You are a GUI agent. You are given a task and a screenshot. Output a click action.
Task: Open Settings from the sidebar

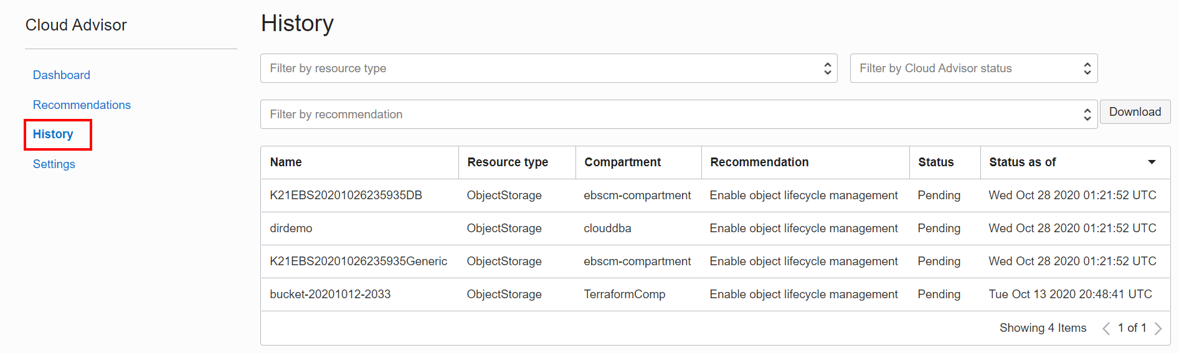(54, 164)
